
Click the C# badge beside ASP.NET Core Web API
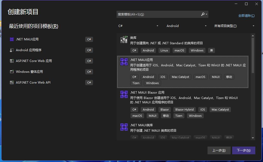(89, 83)
